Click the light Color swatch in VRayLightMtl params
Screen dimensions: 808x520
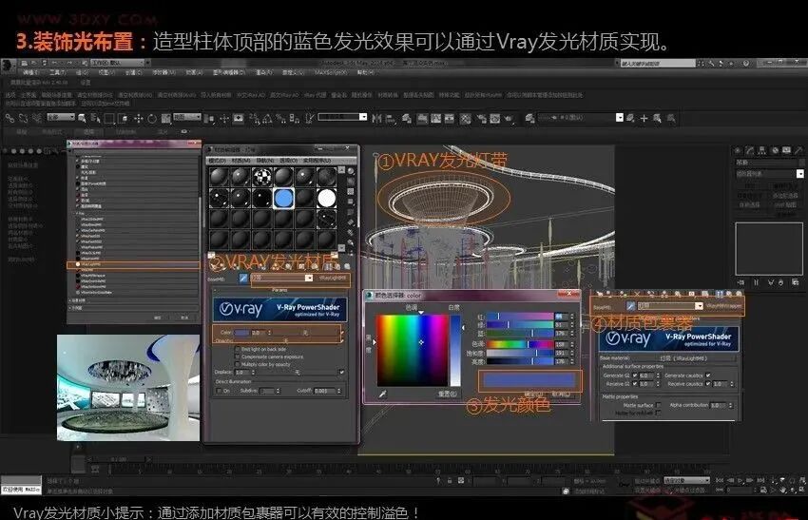pos(241,333)
